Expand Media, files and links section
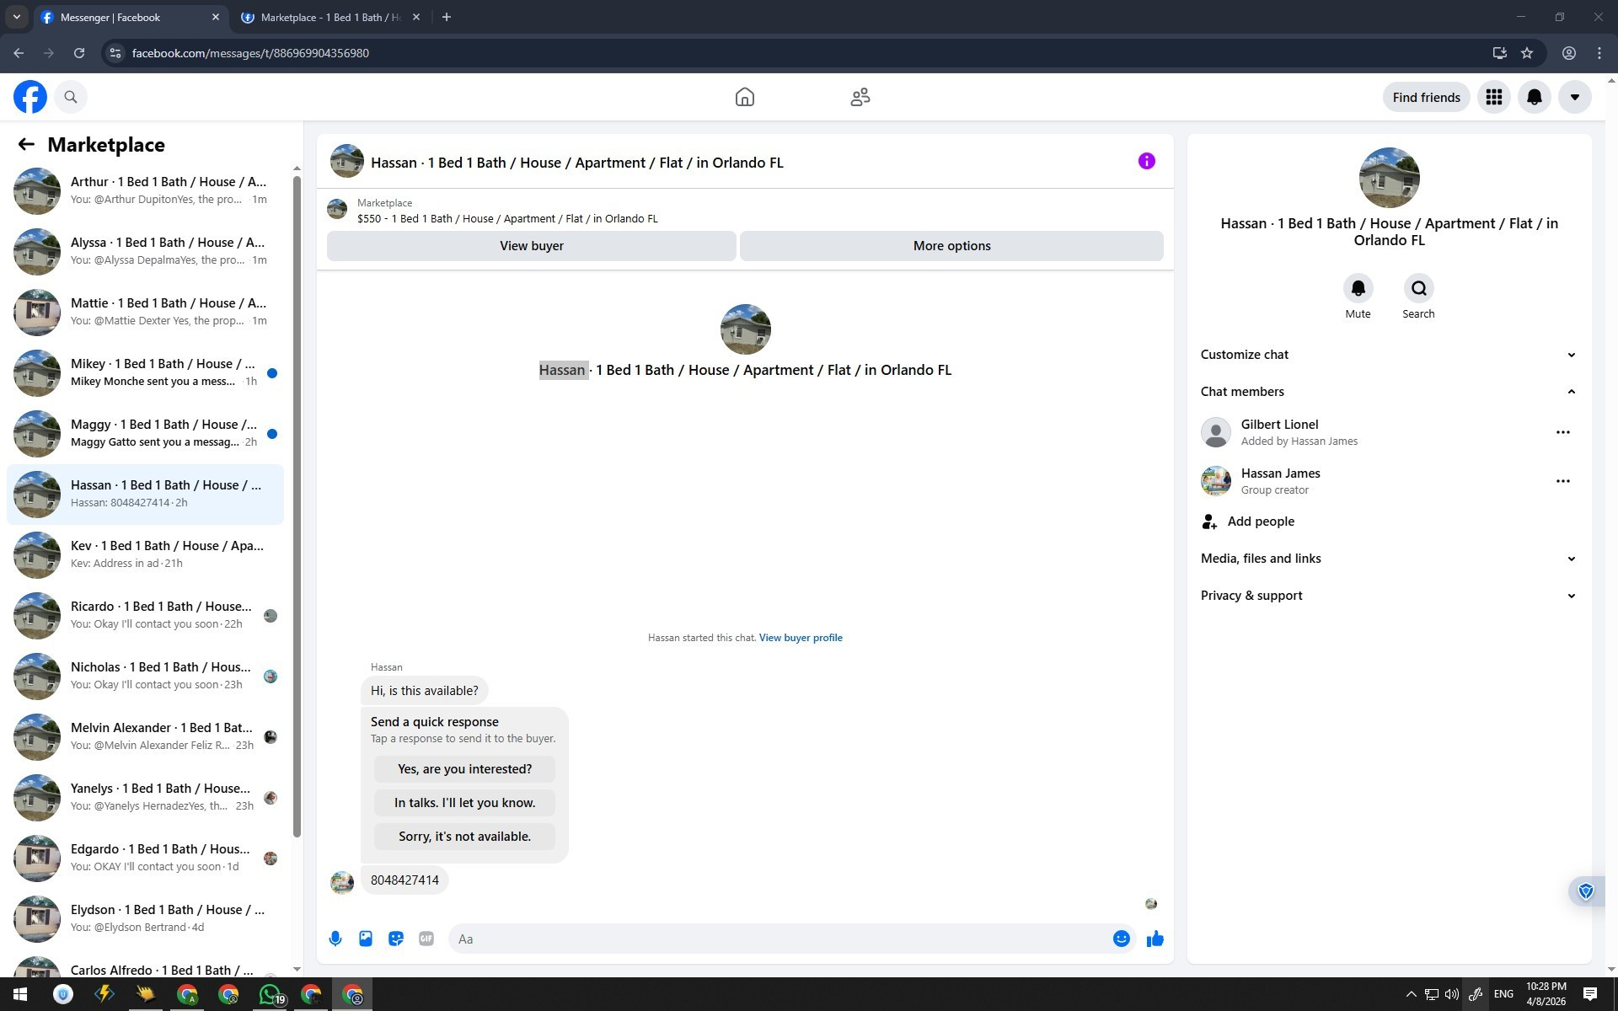Image resolution: width=1618 pixels, height=1011 pixels. 1388,559
